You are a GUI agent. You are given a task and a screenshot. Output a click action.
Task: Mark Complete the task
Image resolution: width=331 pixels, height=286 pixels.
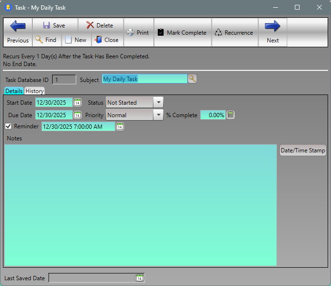click(182, 33)
